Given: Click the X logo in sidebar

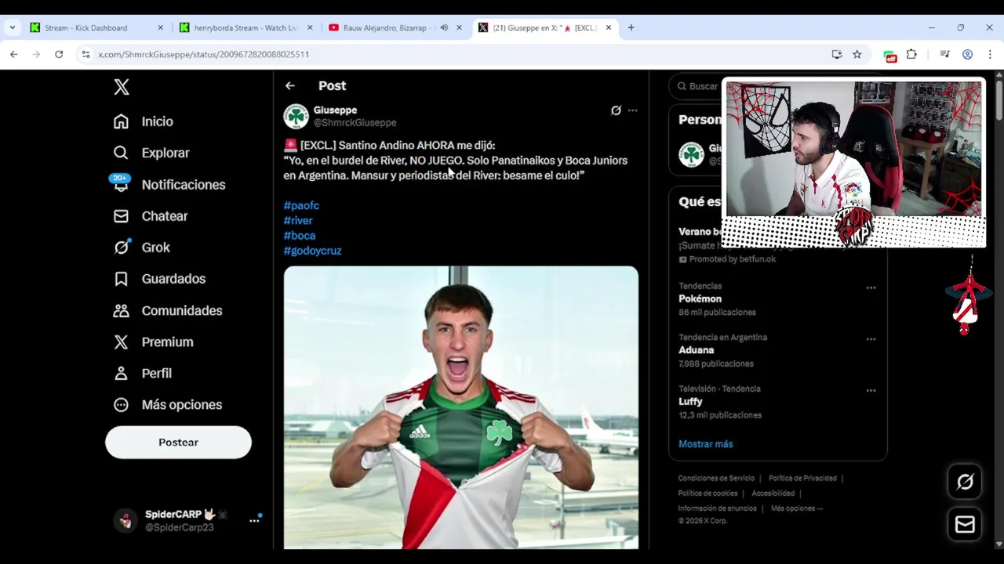Looking at the screenshot, I should pyautogui.click(x=122, y=87).
